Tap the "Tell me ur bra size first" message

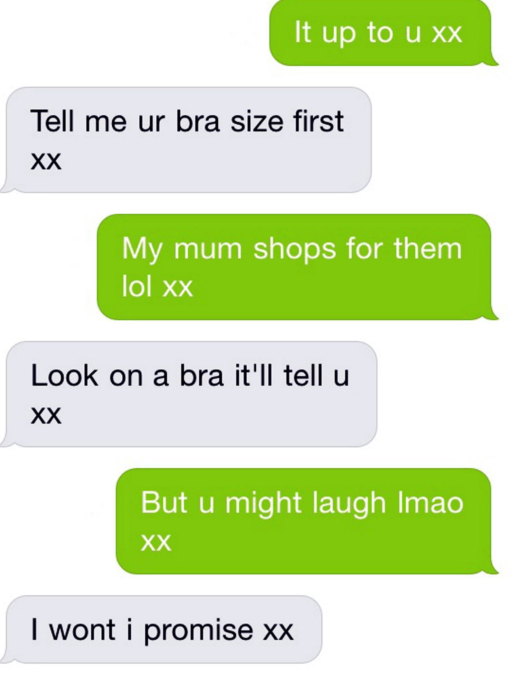(189, 140)
